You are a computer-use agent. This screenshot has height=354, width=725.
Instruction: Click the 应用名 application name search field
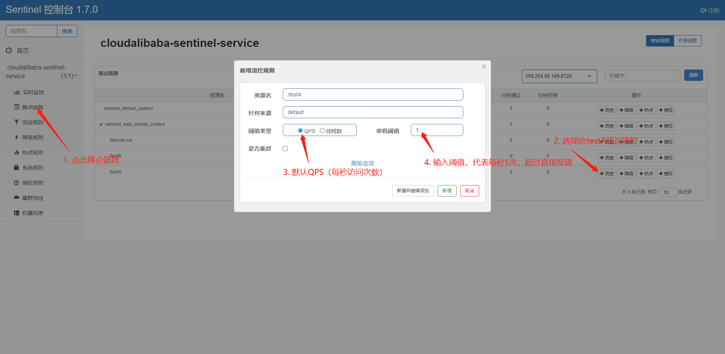tap(31, 31)
